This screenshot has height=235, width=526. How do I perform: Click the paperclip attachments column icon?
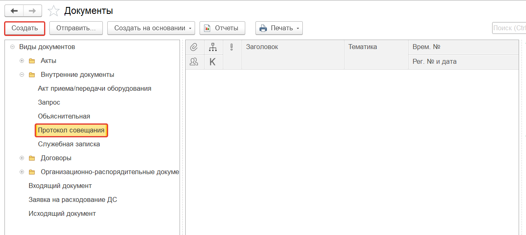click(194, 47)
